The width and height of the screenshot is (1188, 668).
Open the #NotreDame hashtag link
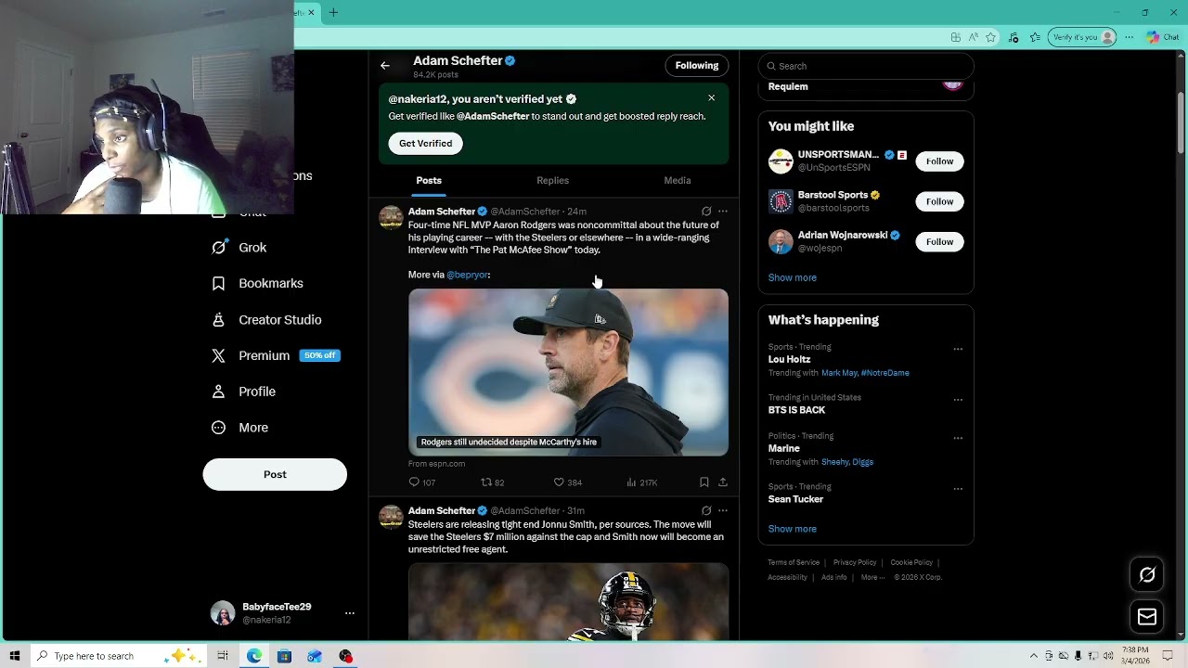tap(885, 373)
